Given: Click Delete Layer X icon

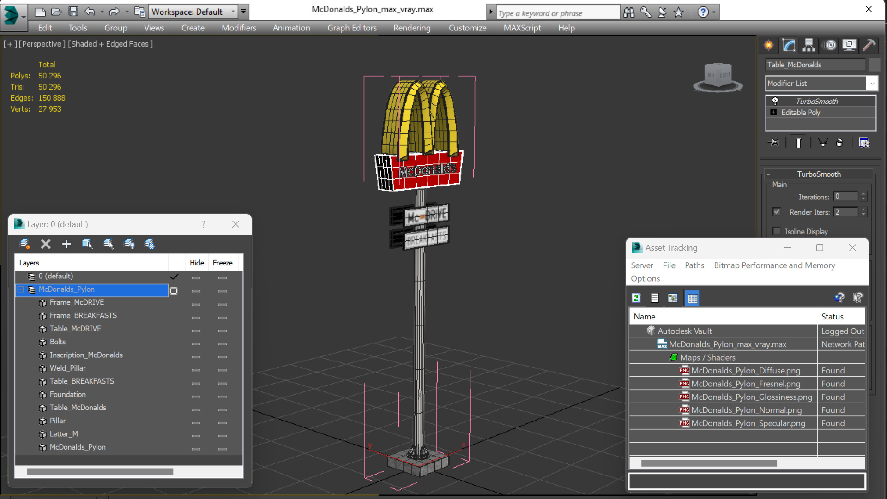Looking at the screenshot, I should click(45, 244).
